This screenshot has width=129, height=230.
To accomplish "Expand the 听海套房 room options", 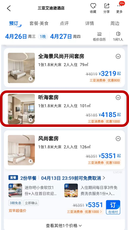I will 118,98.
